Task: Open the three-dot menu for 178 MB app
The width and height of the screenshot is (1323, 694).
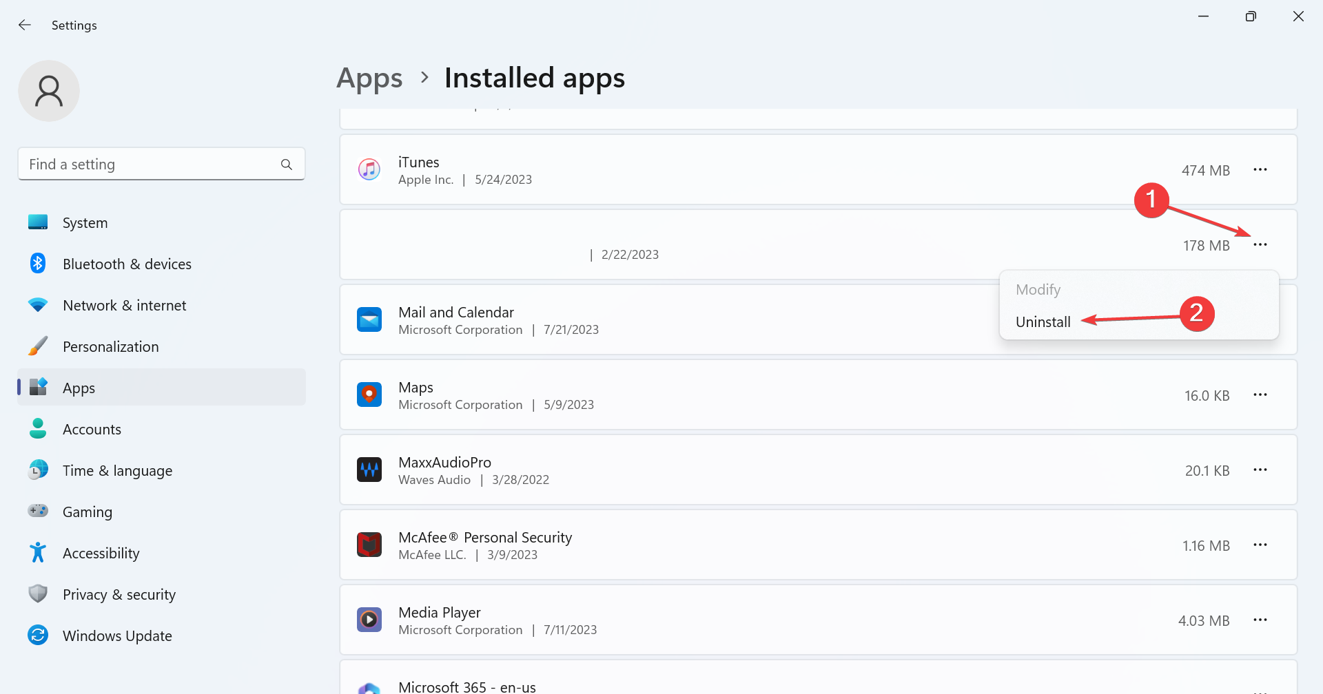Action: pos(1260,244)
